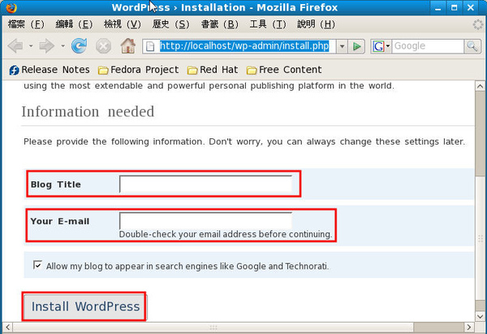Open the Fedora Project bookmark folder
487x334 pixels.
click(138, 70)
